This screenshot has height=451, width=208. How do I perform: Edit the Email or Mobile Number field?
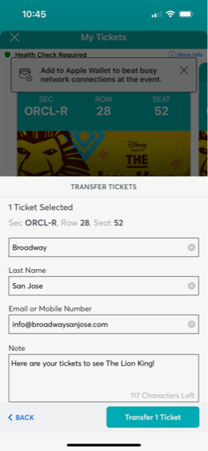tap(104, 324)
